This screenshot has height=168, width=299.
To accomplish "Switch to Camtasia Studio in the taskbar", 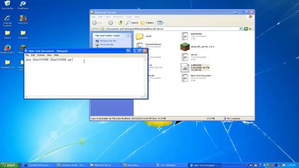I will 71,165.
